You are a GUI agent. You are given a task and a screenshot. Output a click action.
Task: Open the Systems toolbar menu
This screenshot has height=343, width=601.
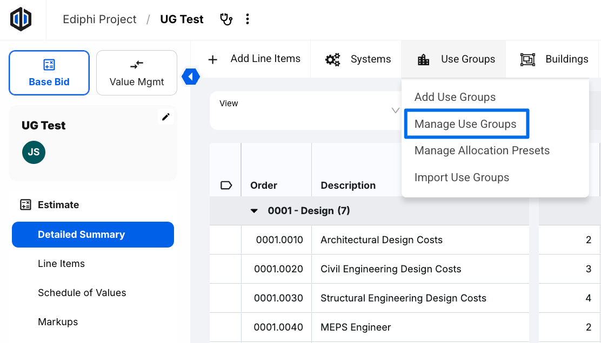[356, 59]
